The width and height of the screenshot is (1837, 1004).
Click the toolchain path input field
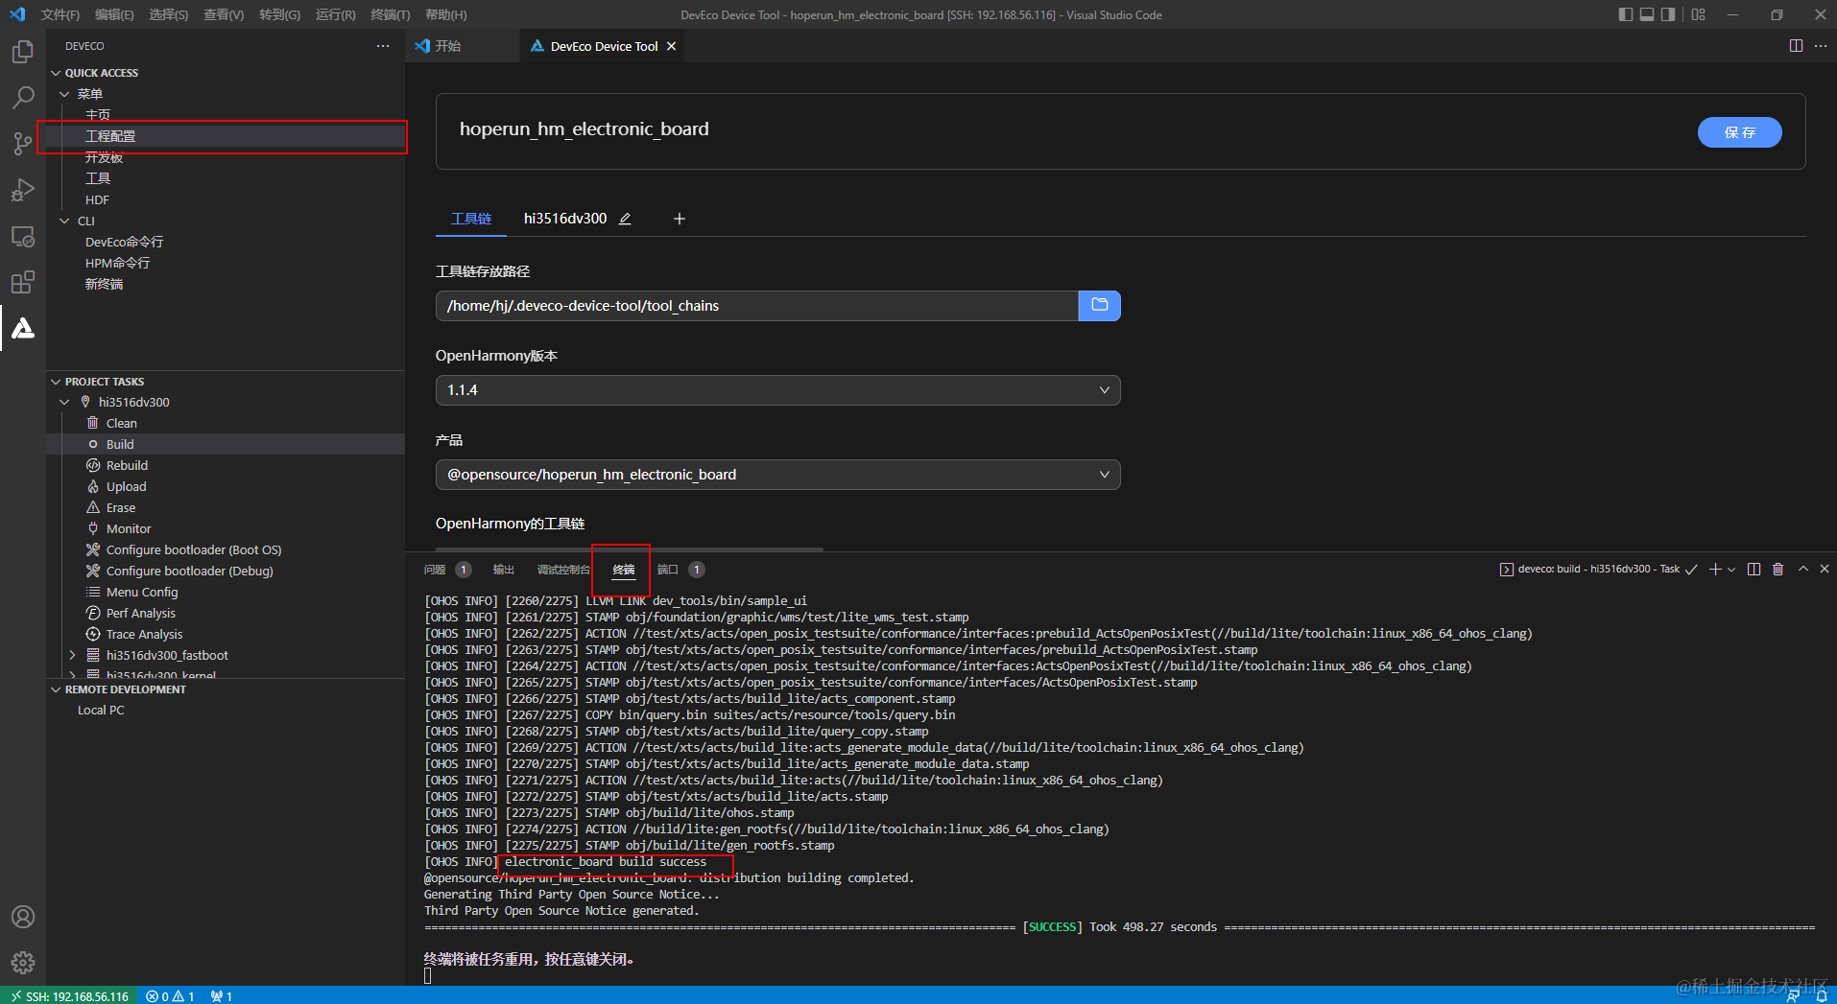coord(757,306)
